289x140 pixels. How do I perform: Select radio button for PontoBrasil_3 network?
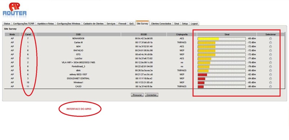[x=270, y=67]
